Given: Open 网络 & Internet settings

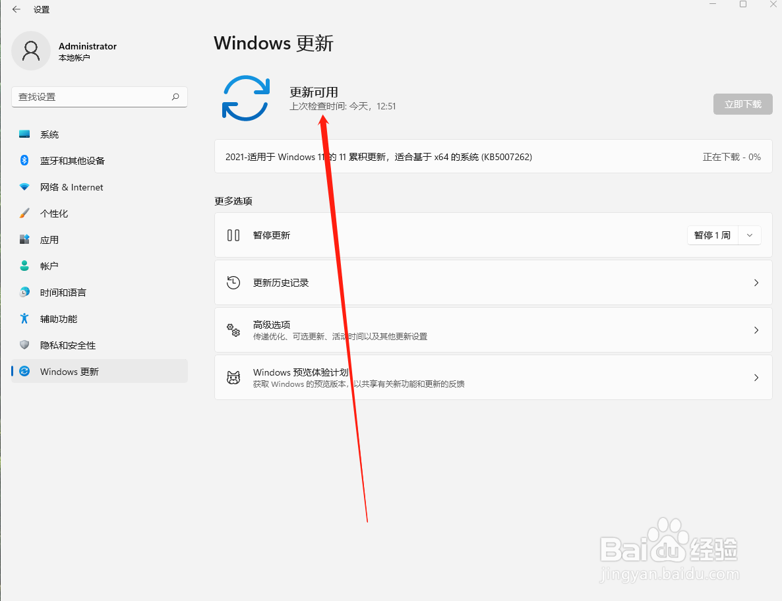Looking at the screenshot, I should tap(100, 187).
